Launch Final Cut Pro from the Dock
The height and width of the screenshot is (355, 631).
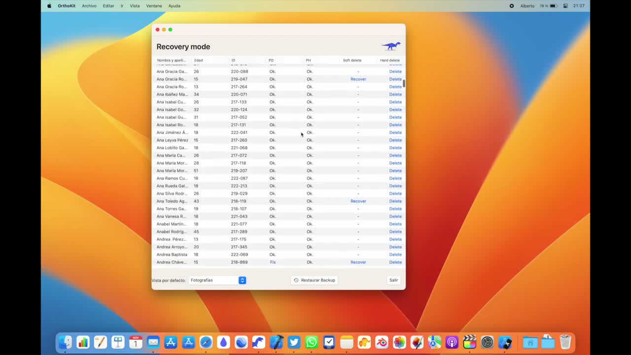point(470,342)
